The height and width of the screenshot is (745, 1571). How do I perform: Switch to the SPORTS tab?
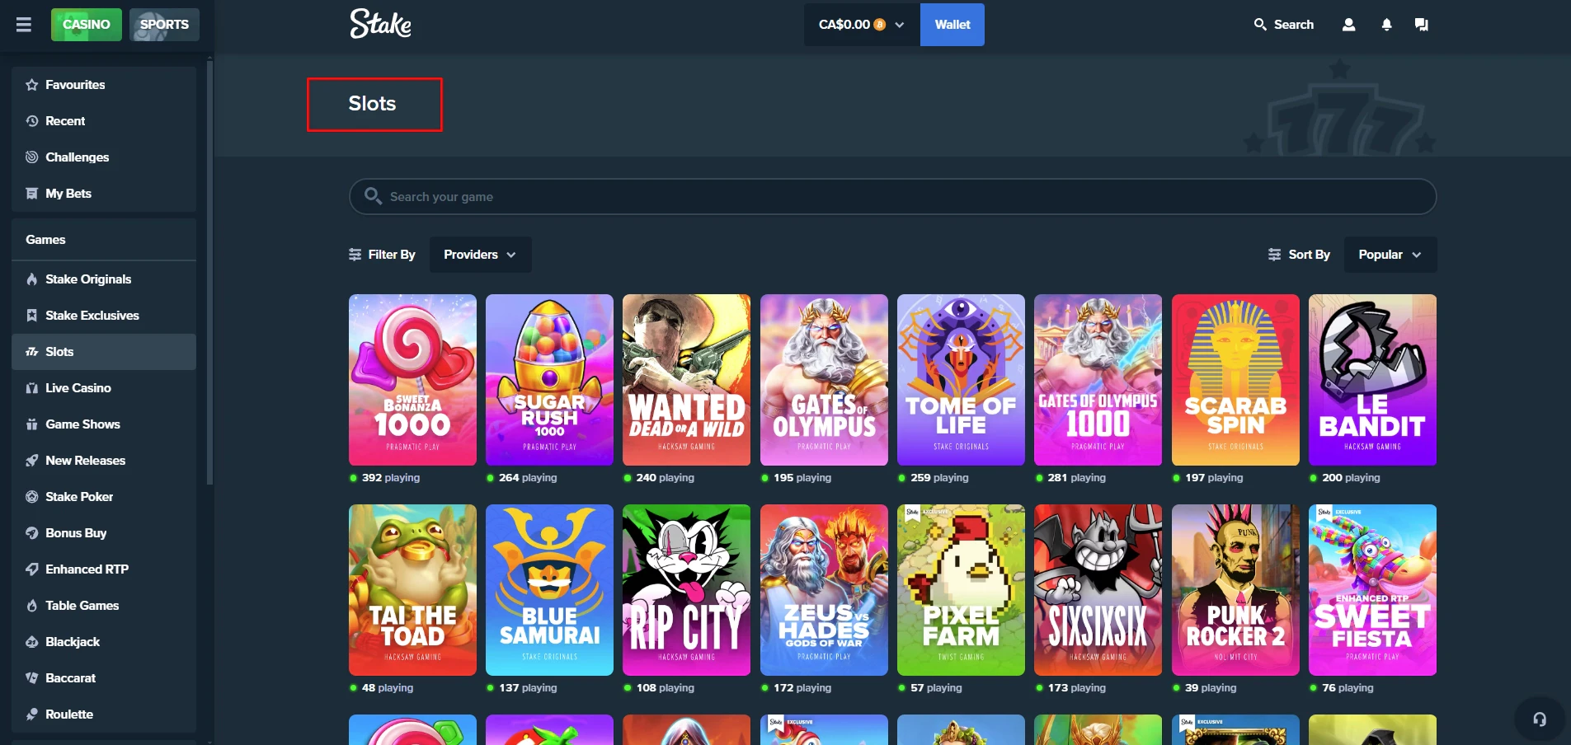tap(164, 25)
